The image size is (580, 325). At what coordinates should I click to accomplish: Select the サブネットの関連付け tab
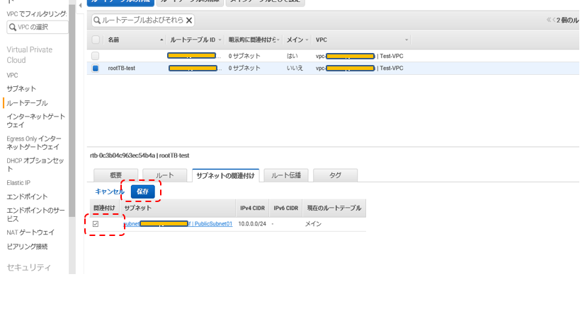pyautogui.click(x=226, y=175)
